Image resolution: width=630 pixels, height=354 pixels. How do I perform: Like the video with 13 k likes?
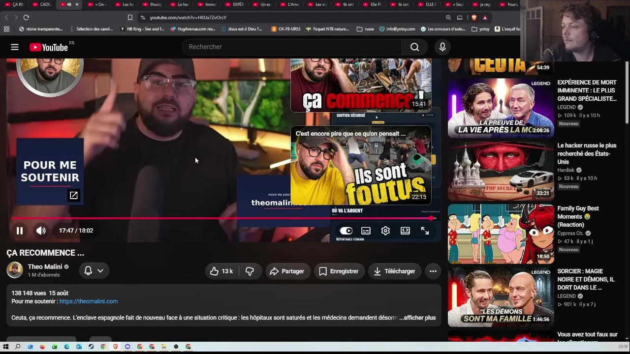tap(221, 271)
